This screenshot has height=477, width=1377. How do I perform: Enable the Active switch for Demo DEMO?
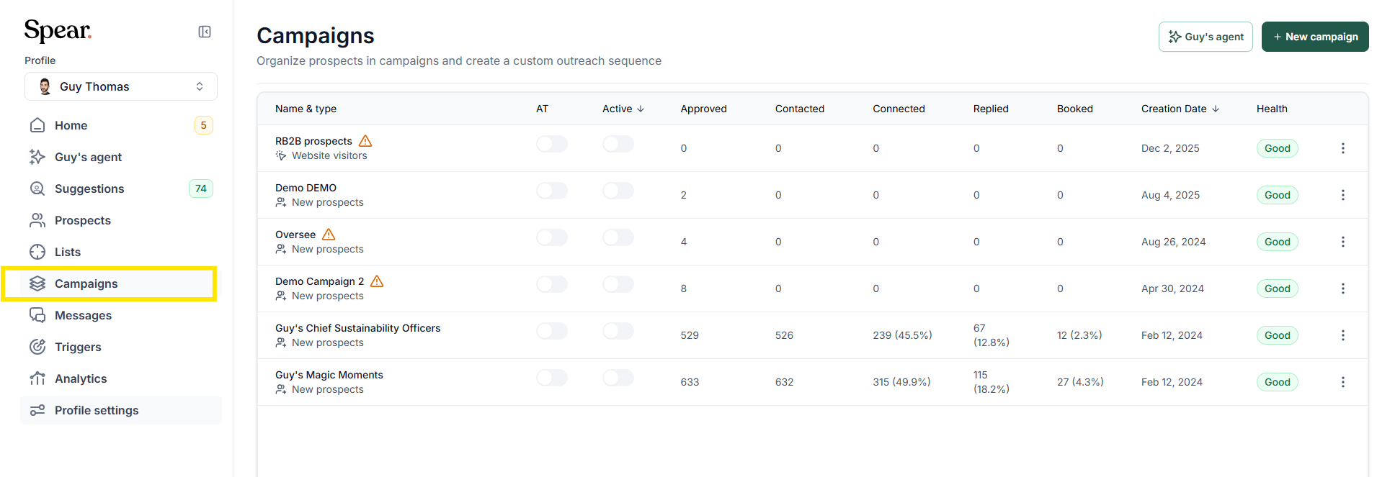[x=618, y=191]
